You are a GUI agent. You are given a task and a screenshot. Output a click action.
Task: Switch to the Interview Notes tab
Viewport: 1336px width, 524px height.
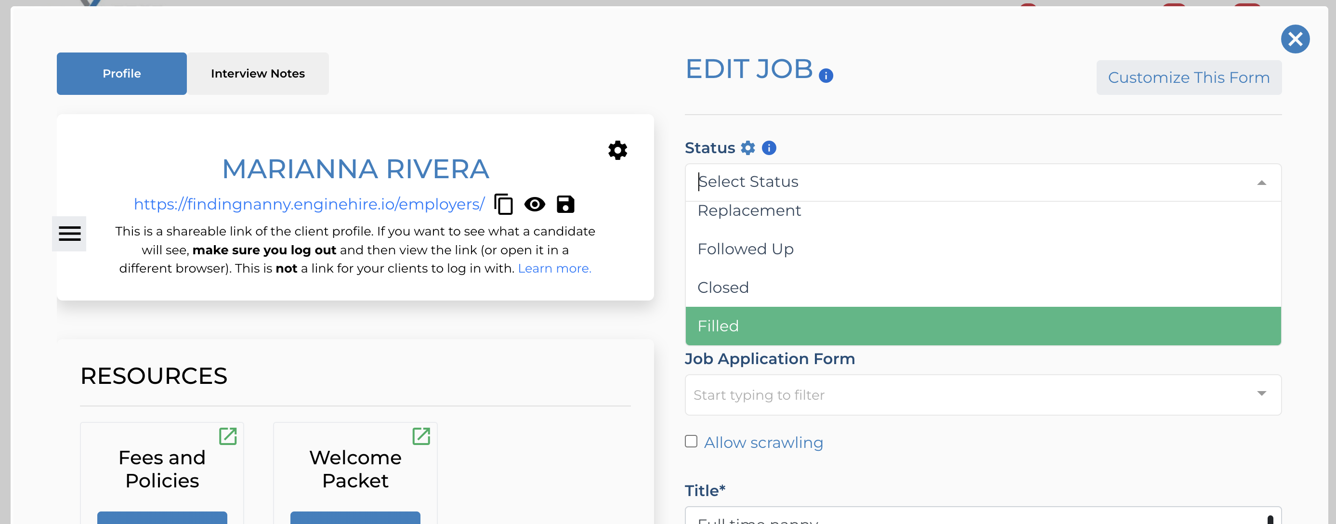tap(258, 74)
